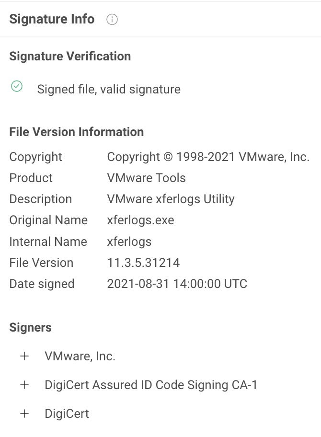This screenshot has width=321, height=437.
Task: Click the Copyright 1998-2021 VMware value
Action: point(208,157)
